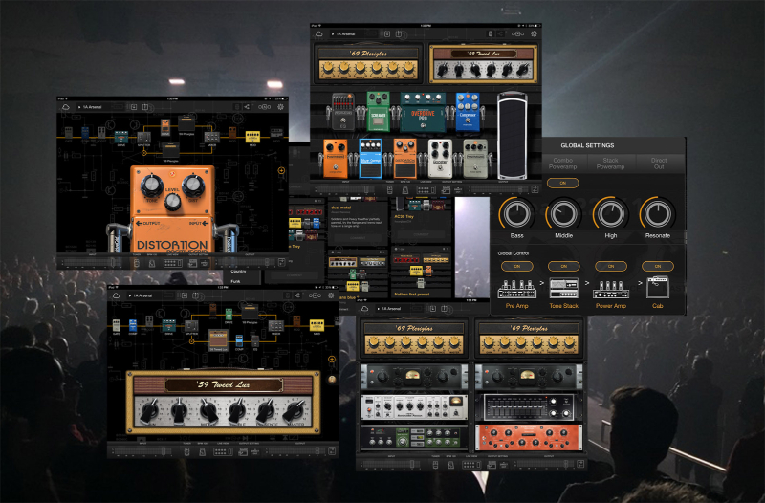The image size is (765, 503).
Task: Select the red-orange rack unit in rack window
Action: 529,437
